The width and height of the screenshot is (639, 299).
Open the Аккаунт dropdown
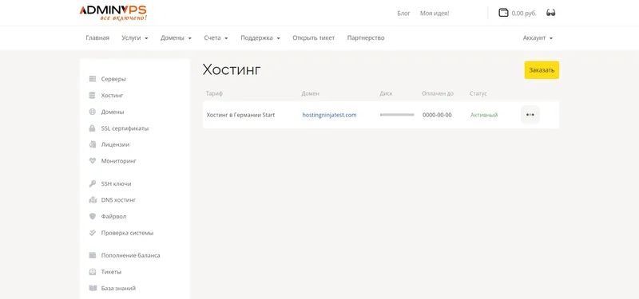pos(538,37)
